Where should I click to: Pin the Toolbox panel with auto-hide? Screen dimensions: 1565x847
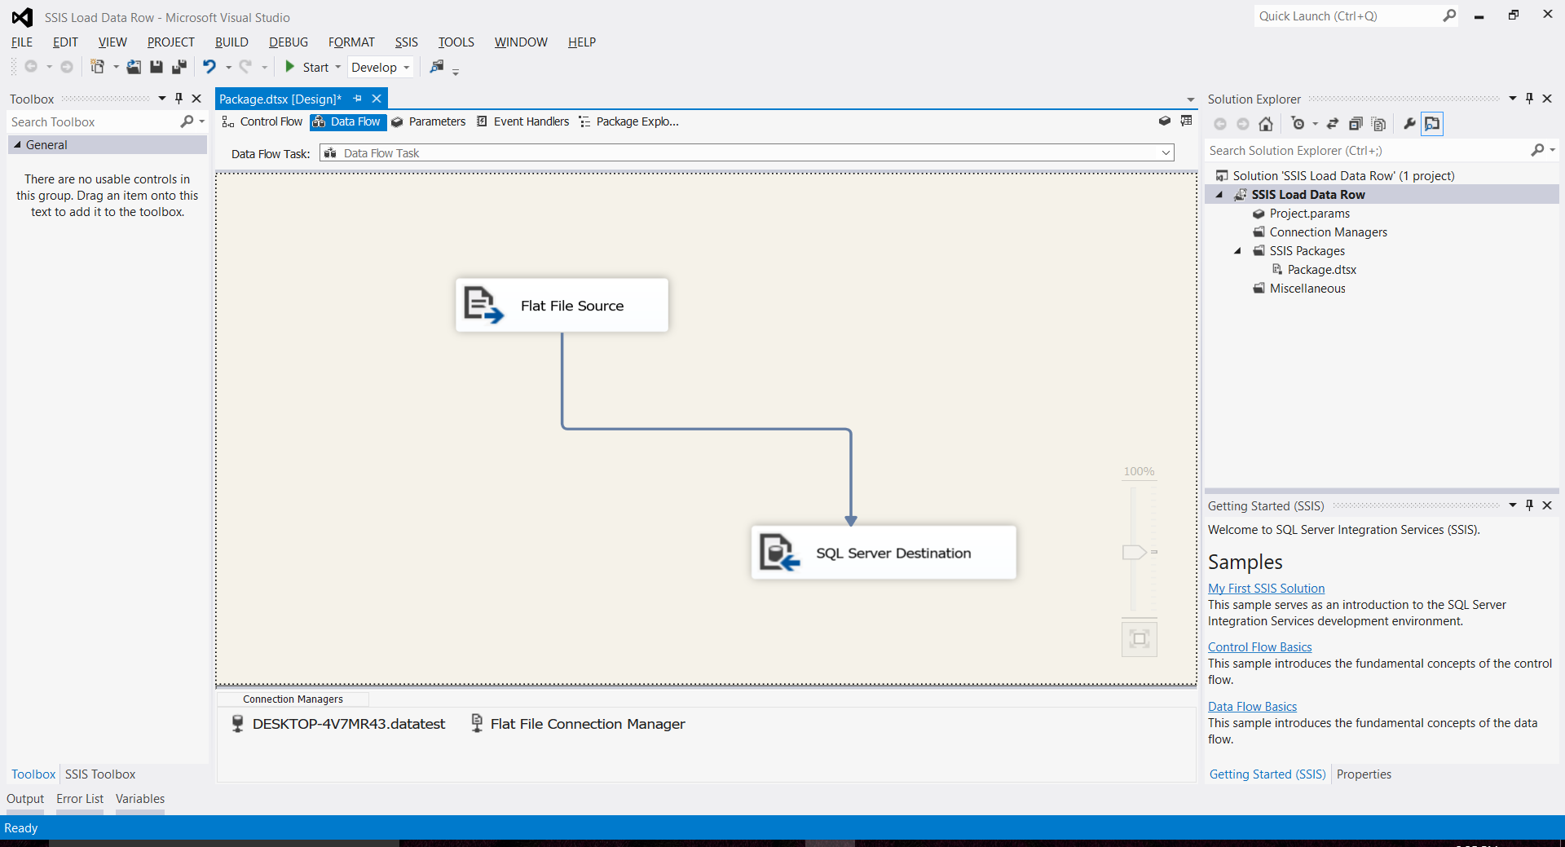pyautogui.click(x=179, y=99)
